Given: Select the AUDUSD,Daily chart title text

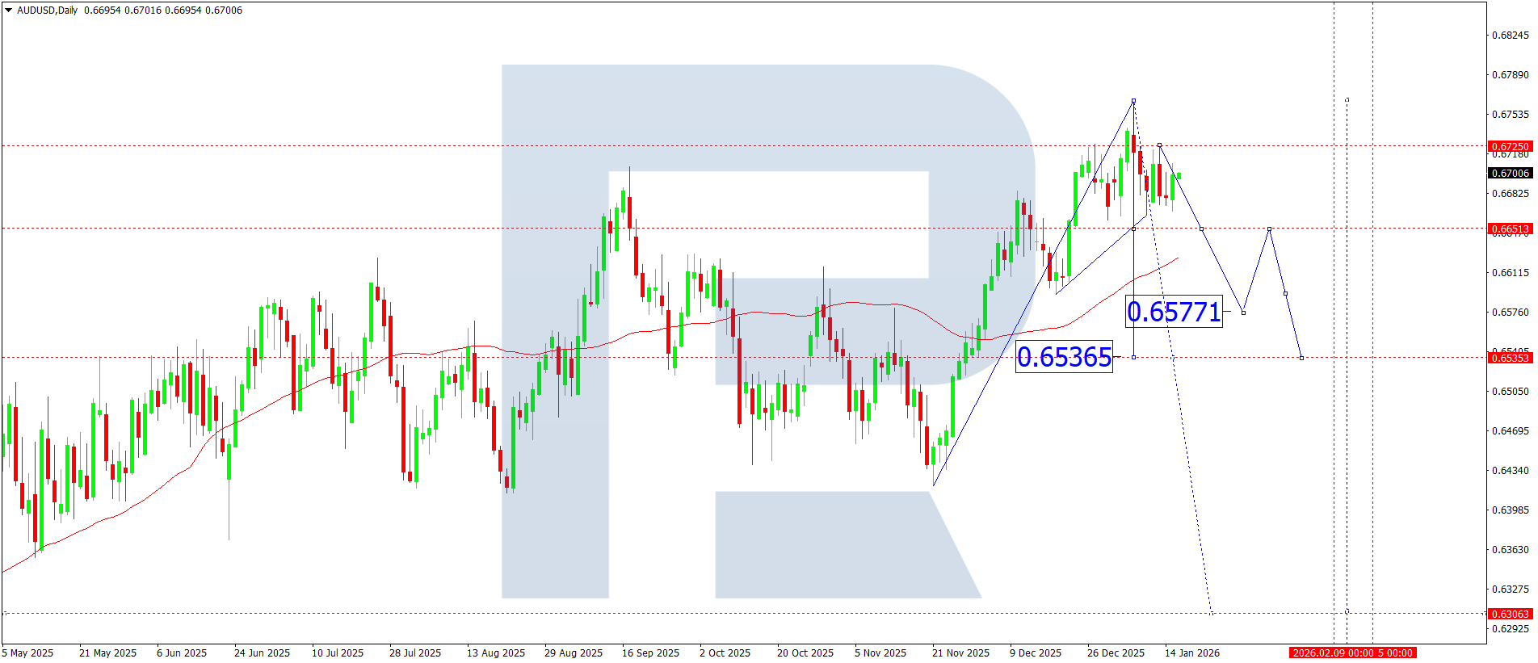Looking at the screenshot, I should (48, 10).
